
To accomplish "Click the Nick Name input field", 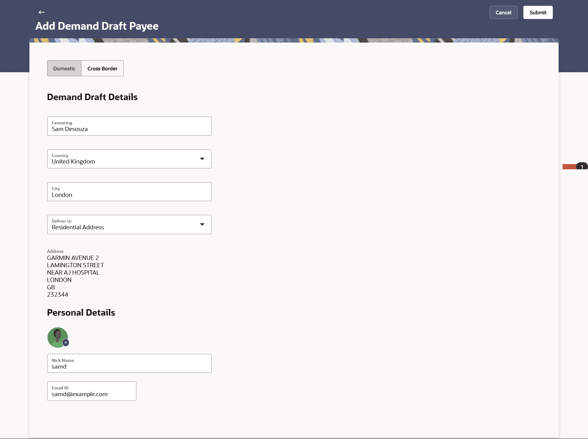I will (129, 363).
